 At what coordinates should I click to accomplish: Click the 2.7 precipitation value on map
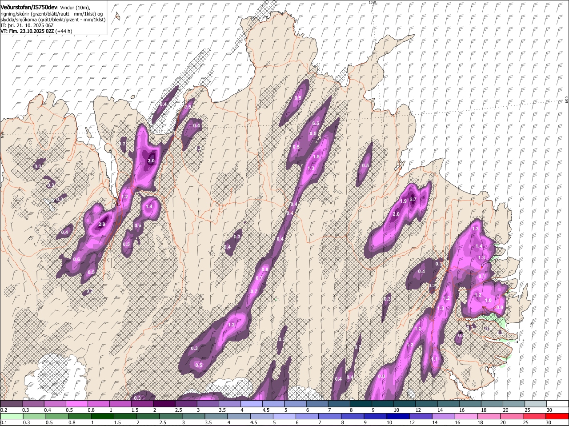413,199
